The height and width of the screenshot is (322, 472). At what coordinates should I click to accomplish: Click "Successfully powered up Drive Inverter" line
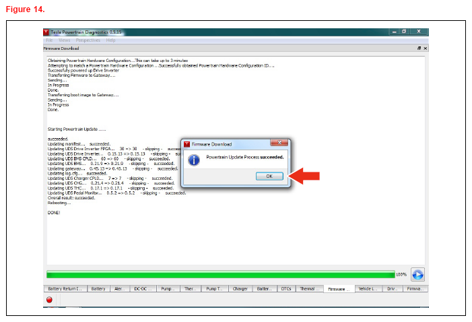[x=83, y=71]
